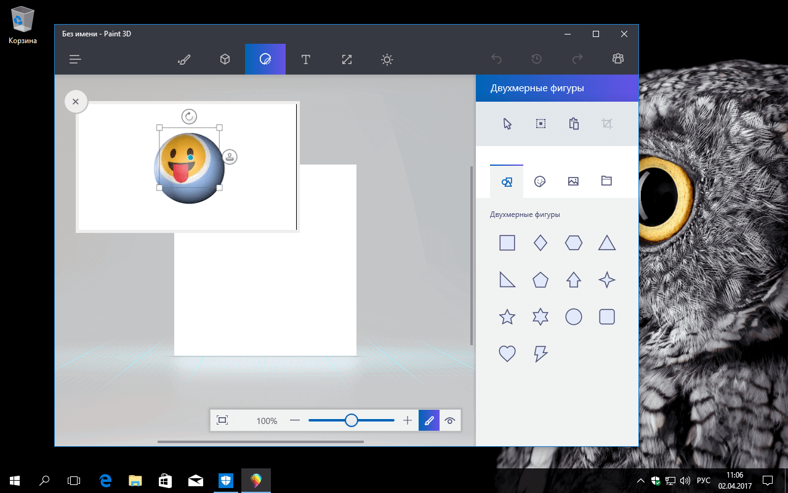Stamp the emoji sticker with the stamp button
Viewport: 788px width, 493px height.
(229, 157)
